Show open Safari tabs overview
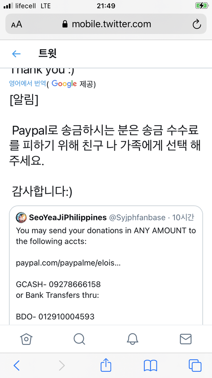This screenshot has width=212, height=378. (195, 366)
